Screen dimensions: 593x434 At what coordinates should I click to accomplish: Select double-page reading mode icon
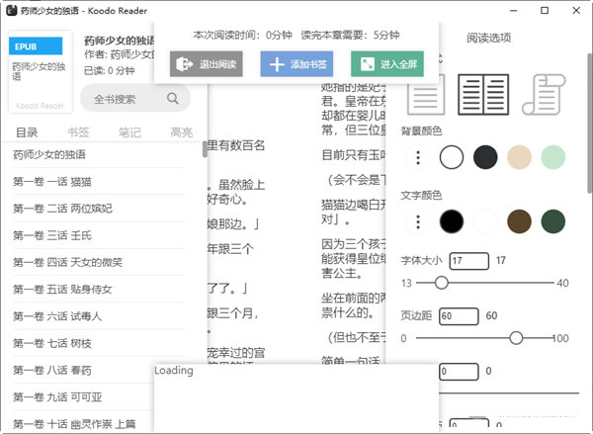pos(483,95)
